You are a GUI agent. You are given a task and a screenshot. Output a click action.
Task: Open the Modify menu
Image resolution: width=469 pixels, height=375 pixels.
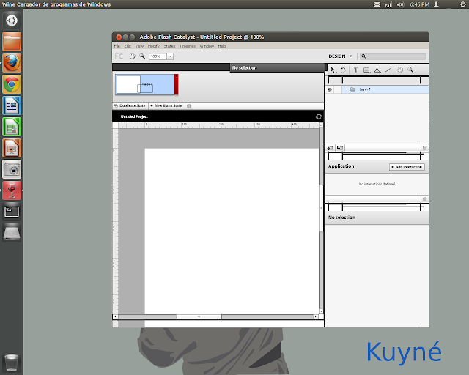[154, 46]
